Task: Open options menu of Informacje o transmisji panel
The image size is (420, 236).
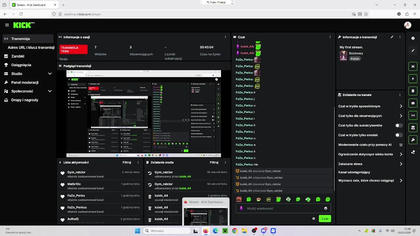Action: point(400,37)
